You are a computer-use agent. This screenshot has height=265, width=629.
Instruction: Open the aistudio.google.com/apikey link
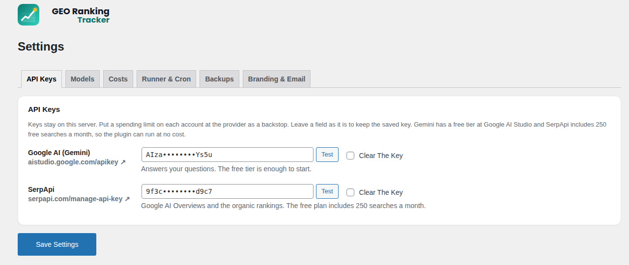[x=77, y=162]
